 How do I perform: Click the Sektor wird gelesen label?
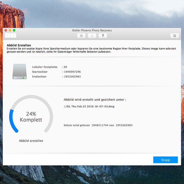point(77,125)
